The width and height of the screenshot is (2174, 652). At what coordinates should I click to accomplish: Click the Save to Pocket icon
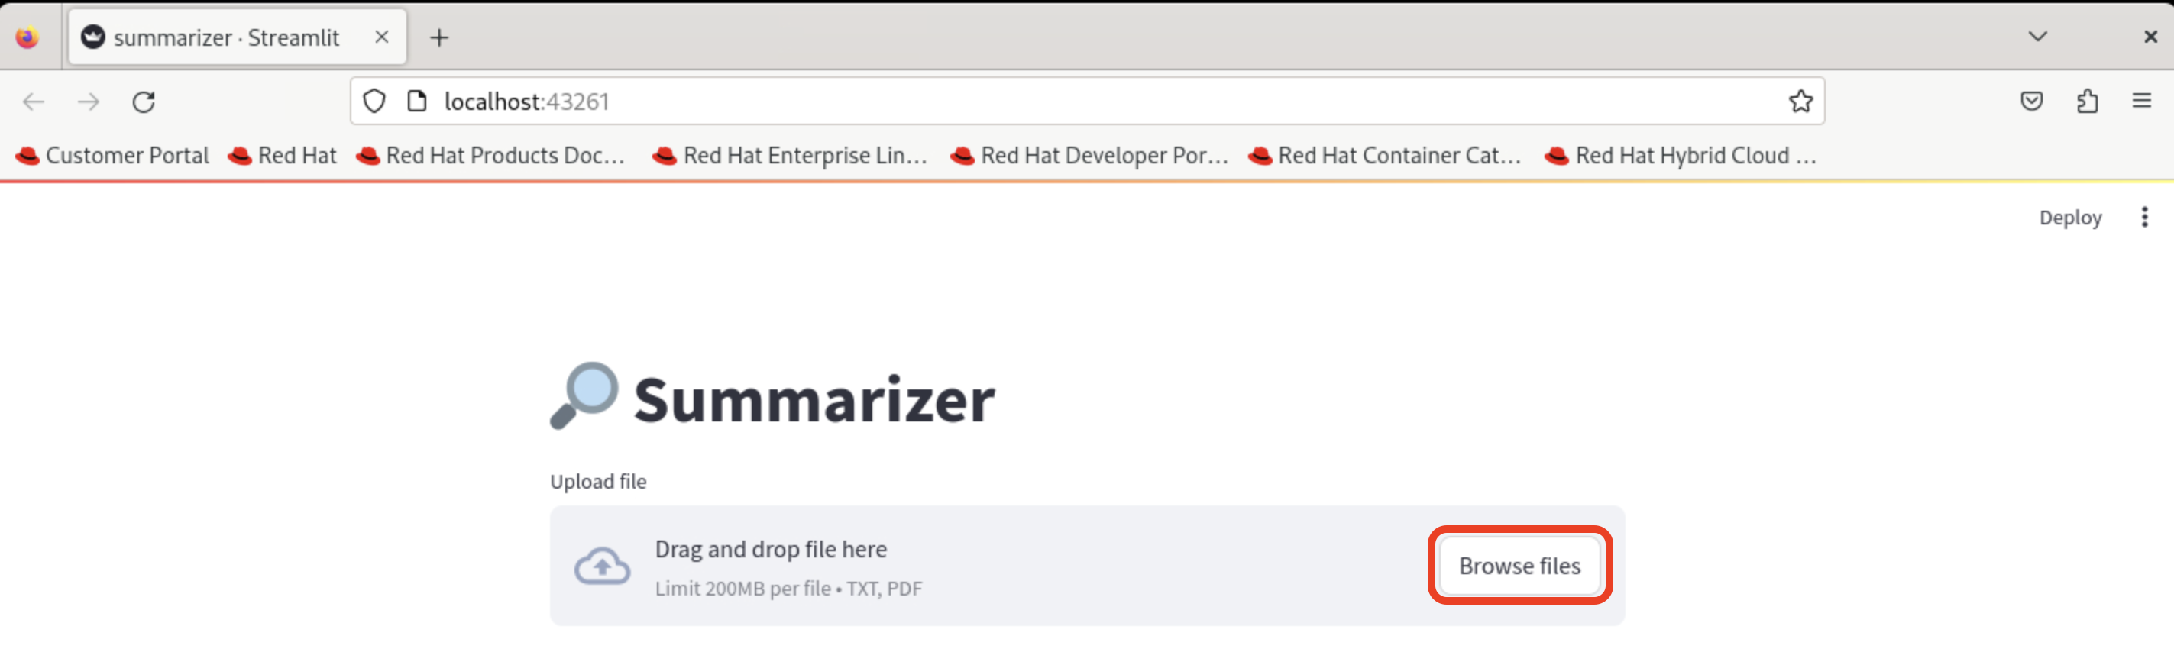point(2031,102)
